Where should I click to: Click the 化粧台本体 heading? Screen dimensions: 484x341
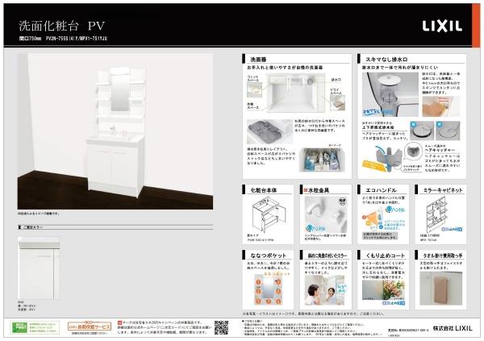tap(264, 190)
